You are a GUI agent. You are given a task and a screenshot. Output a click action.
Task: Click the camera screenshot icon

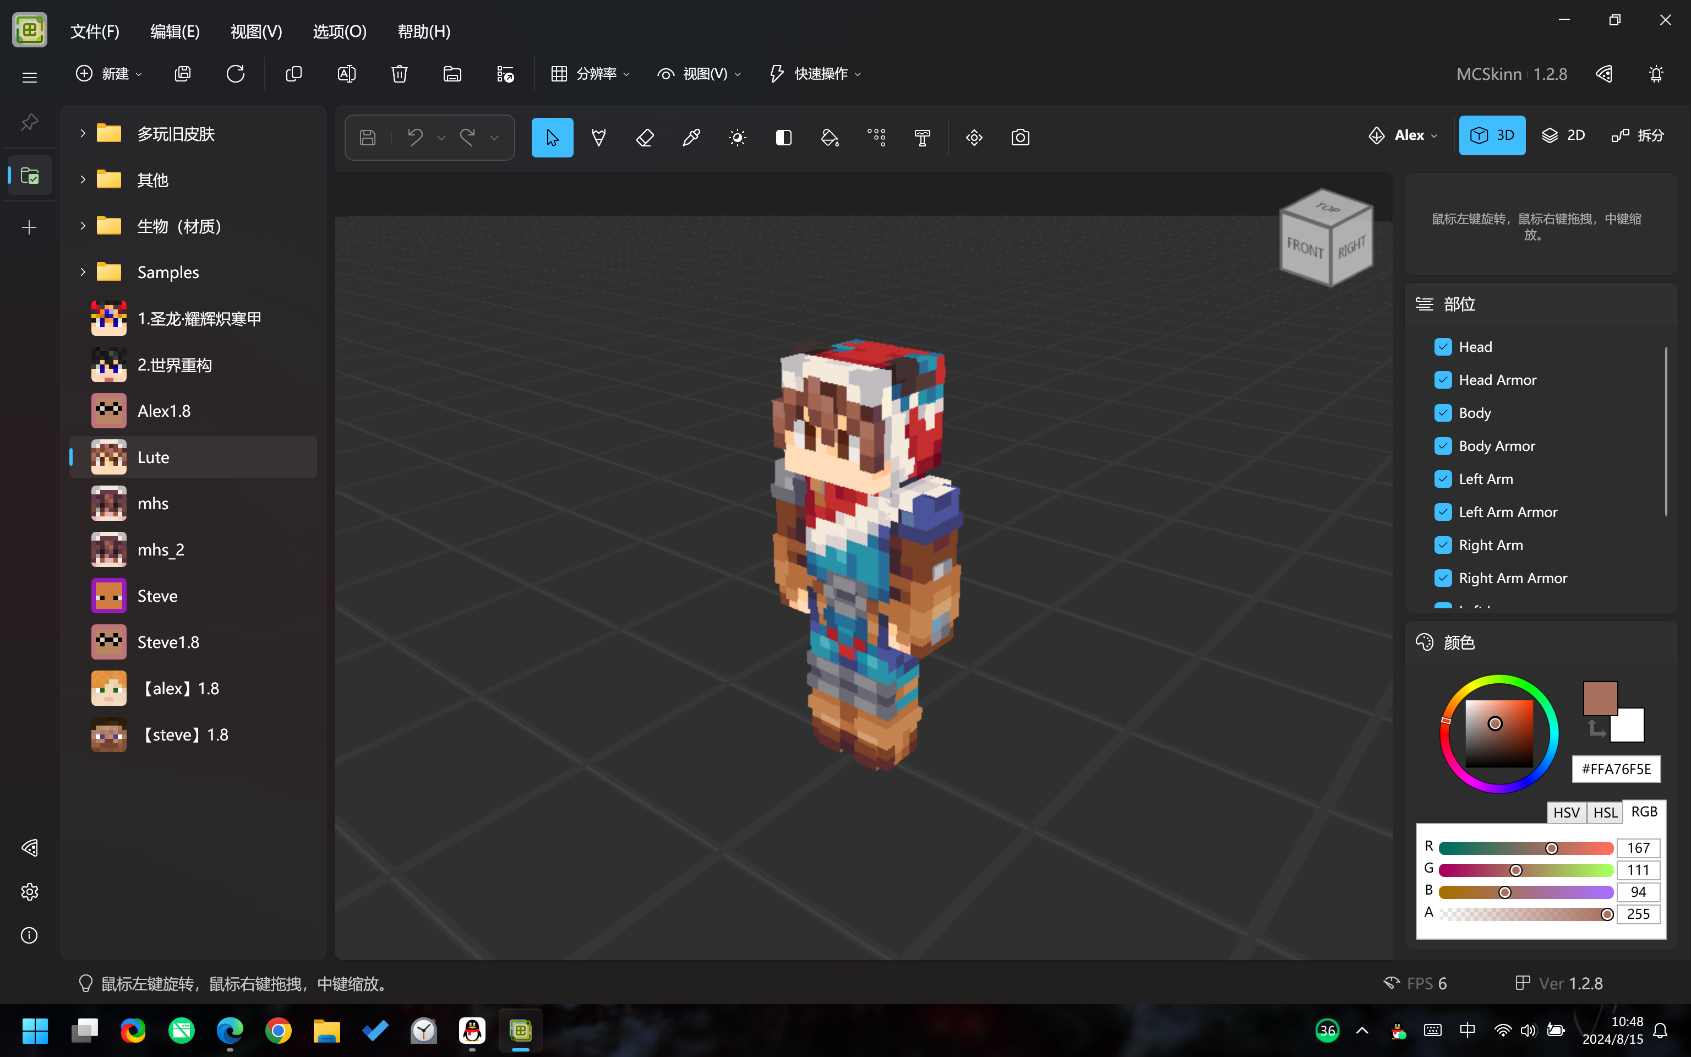point(1020,138)
